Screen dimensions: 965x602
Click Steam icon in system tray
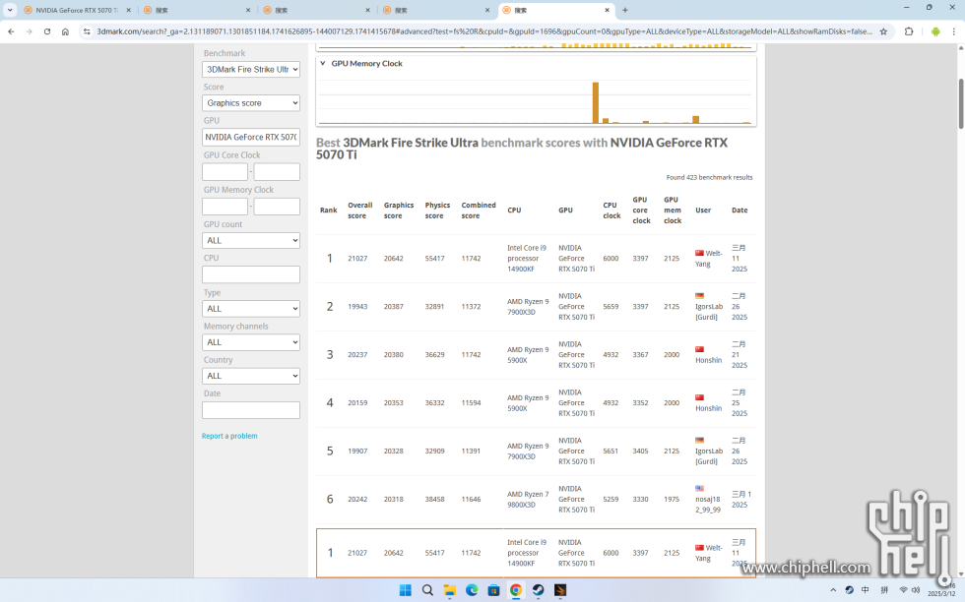[849, 590]
